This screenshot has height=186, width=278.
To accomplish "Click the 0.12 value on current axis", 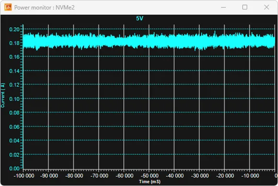I will (14, 85).
